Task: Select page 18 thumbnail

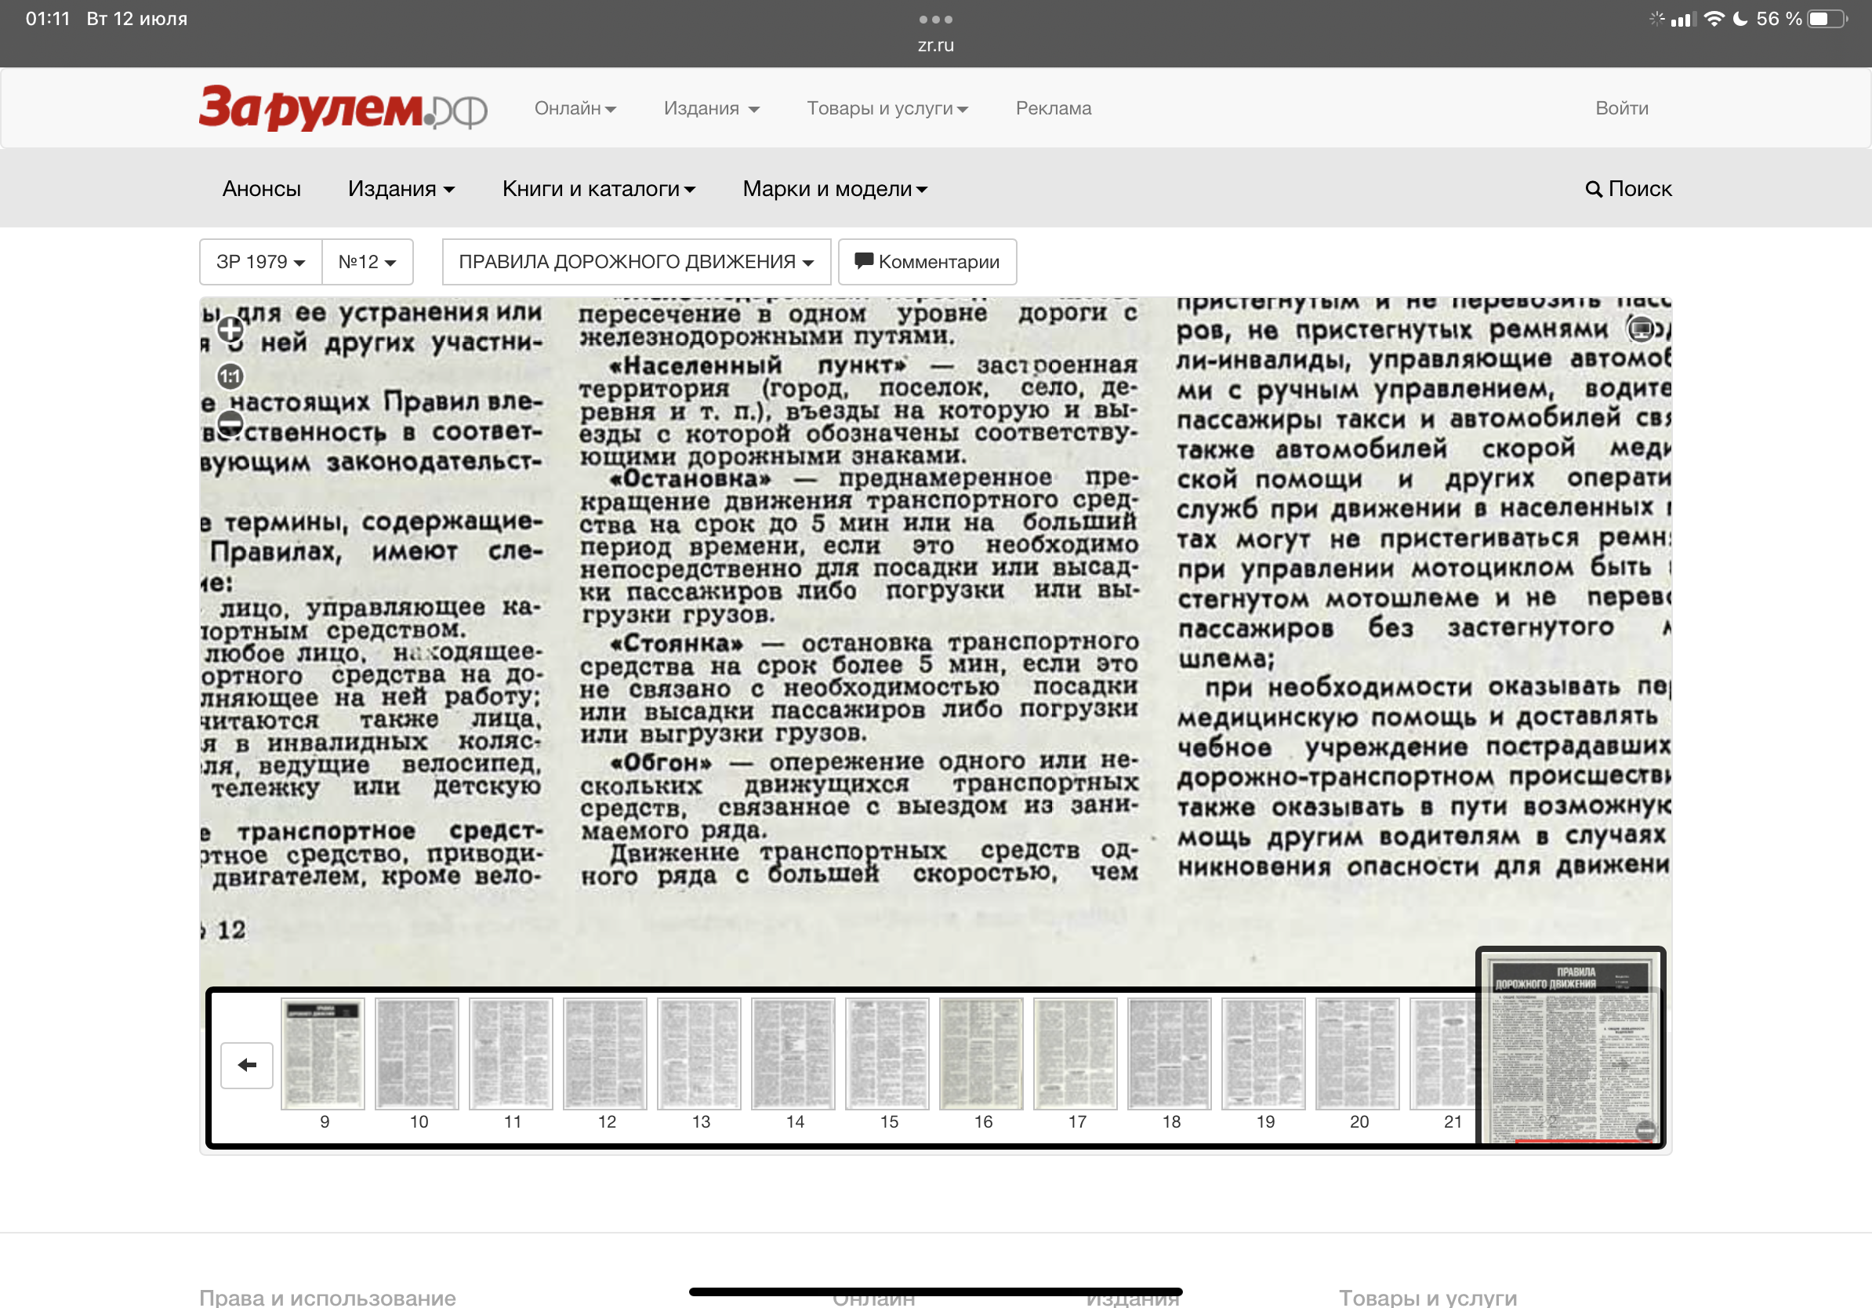Action: tap(1170, 1054)
